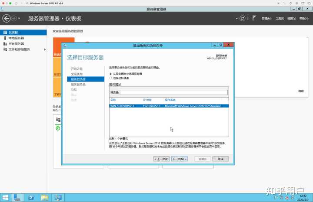The height and width of the screenshot is (202, 313).
Task: Click the 取消 button in the wizard
Action: (220, 159)
